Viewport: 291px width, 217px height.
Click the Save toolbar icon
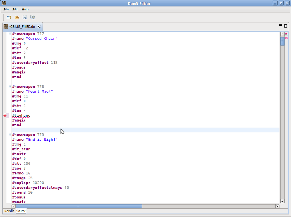[25, 17]
